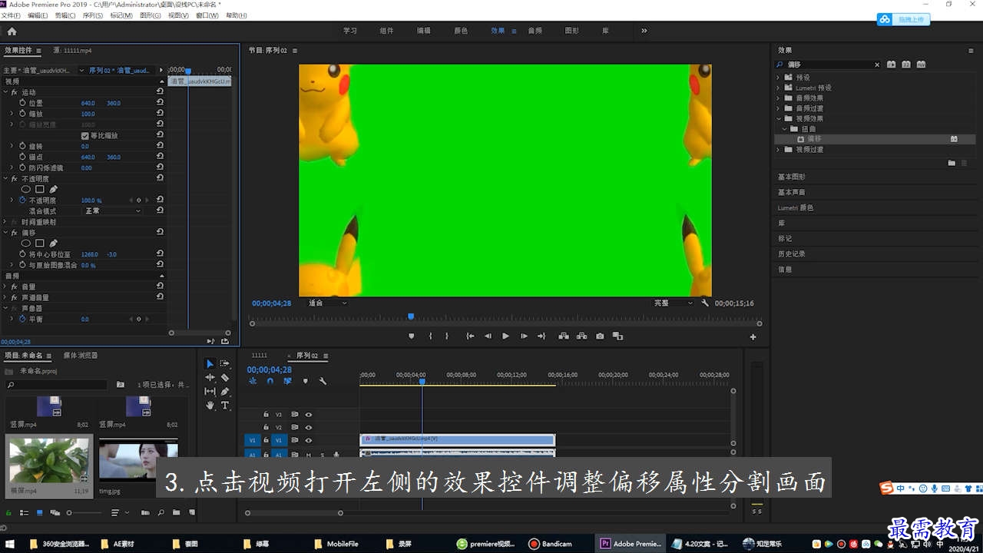Click the program monitor playhead marker
This screenshot has height=553, width=983.
[x=411, y=316]
